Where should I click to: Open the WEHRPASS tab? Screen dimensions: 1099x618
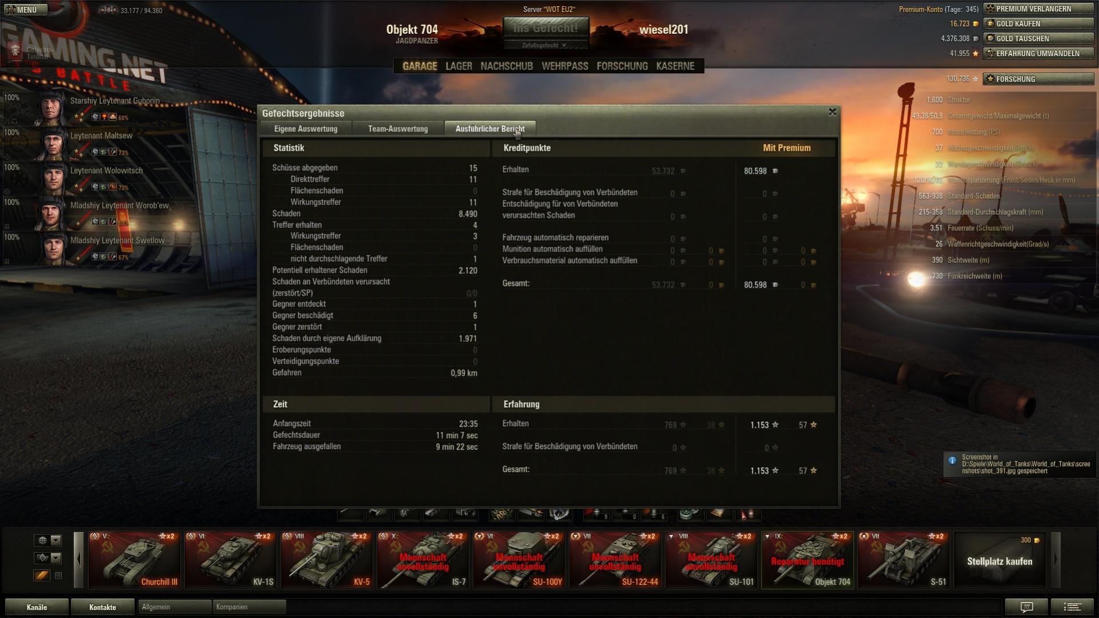[565, 66]
